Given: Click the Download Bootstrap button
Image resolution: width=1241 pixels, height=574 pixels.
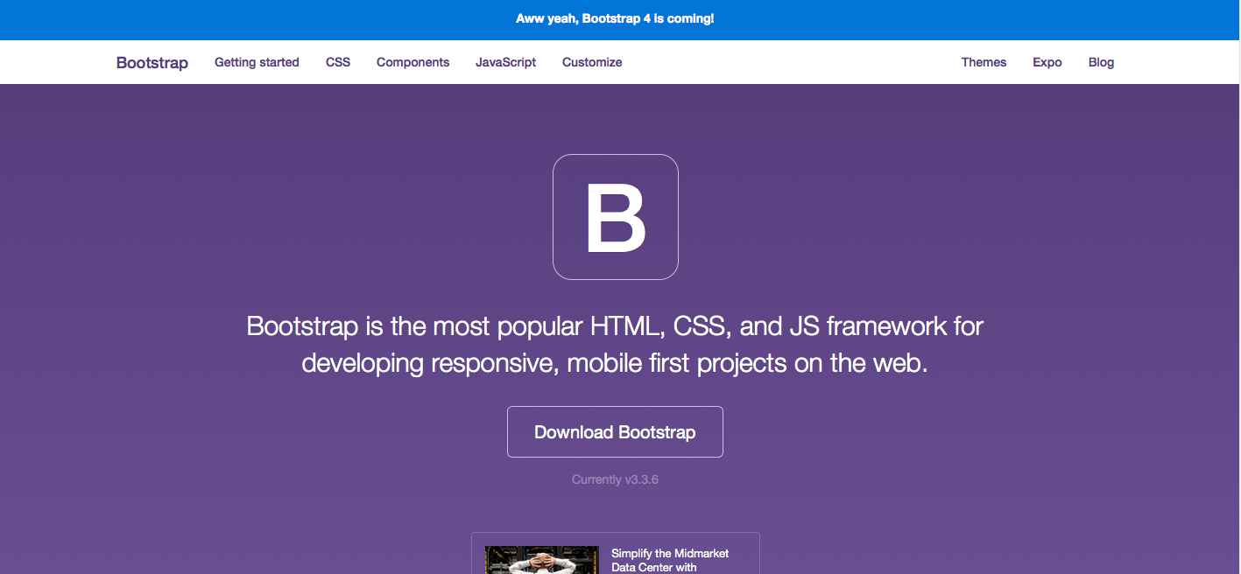Looking at the screenshot, I should [x=615, y=431].
